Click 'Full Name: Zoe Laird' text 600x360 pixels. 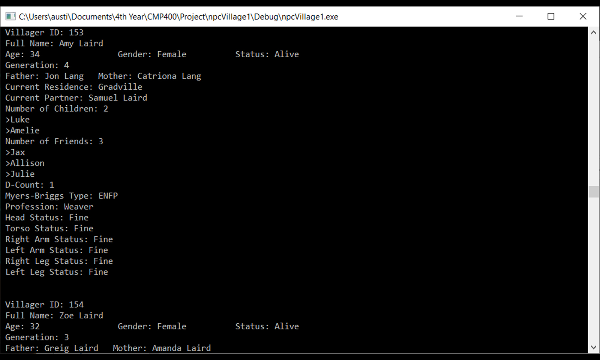tap(54, 316)
